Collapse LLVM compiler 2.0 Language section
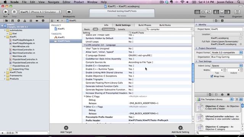244x137 pixels. point(84,45)
